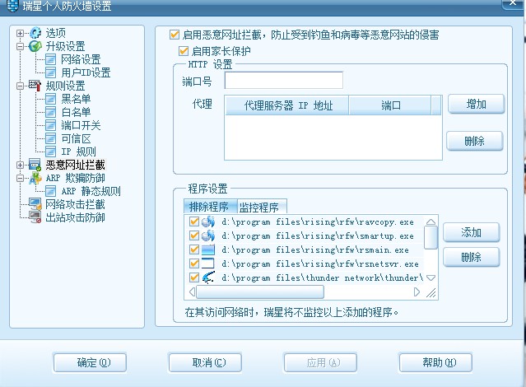This screenshot has height=387, width=526.
Task: Click the ARP 静态规则 page icon
Action: pos(50,191)
